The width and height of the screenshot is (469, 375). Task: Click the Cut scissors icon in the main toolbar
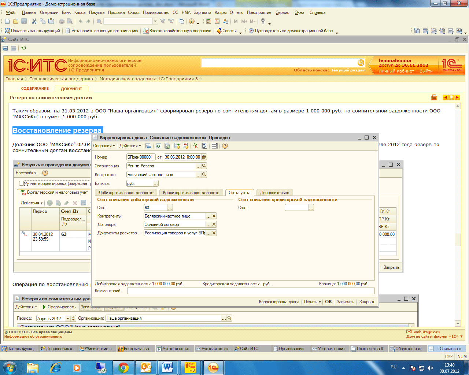click(x=34, y=21)
